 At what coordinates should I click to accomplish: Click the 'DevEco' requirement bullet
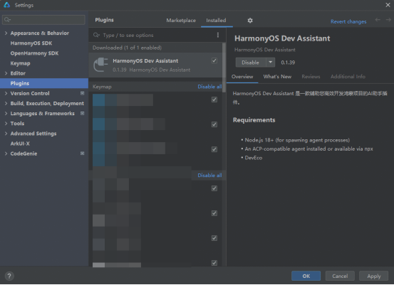254,158
